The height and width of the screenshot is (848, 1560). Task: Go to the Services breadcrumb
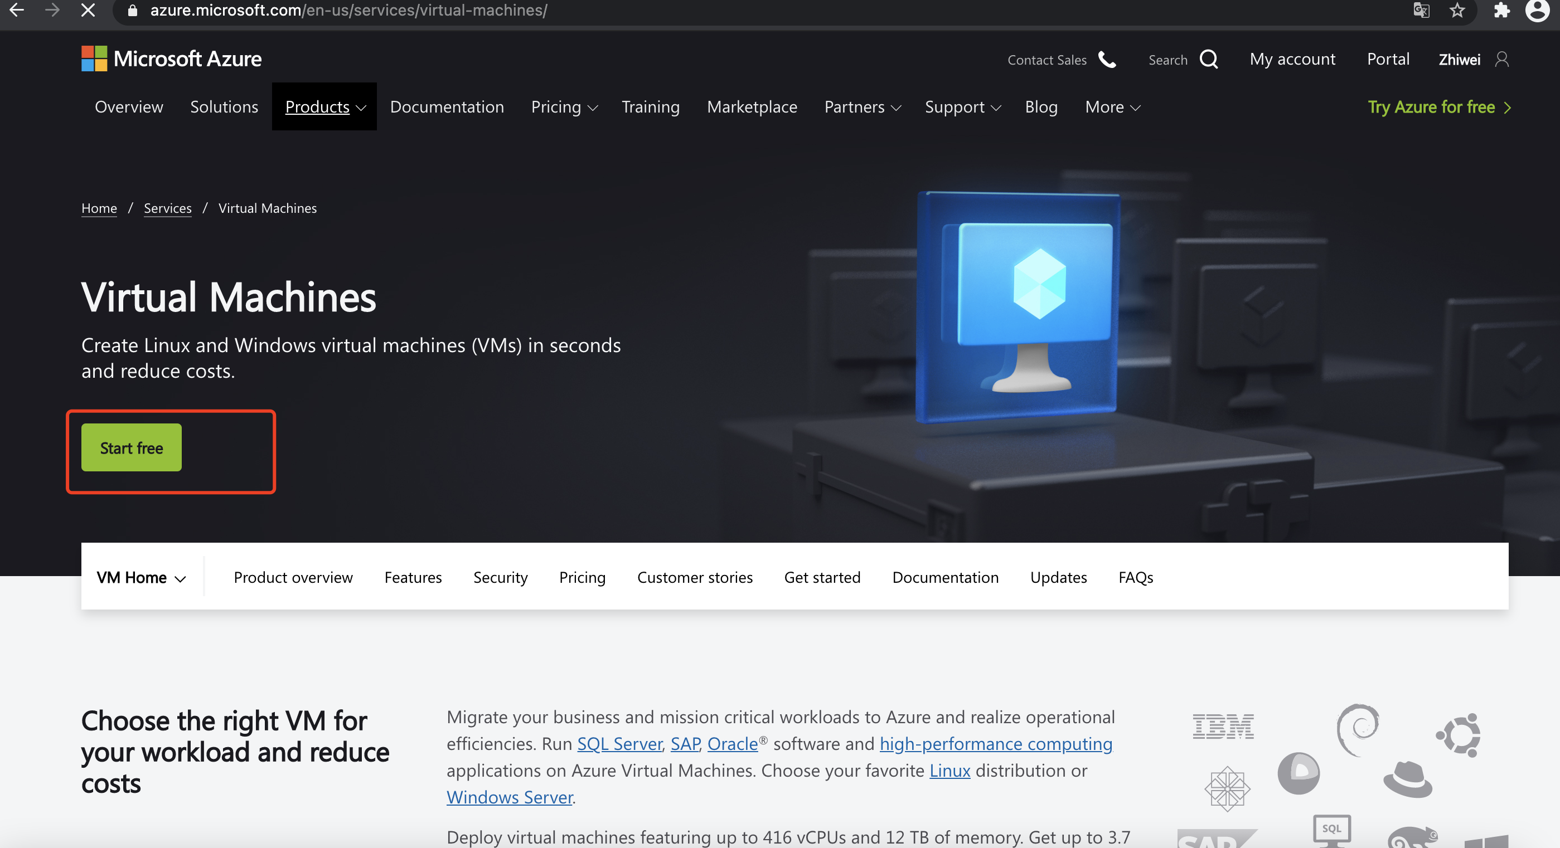168,208
